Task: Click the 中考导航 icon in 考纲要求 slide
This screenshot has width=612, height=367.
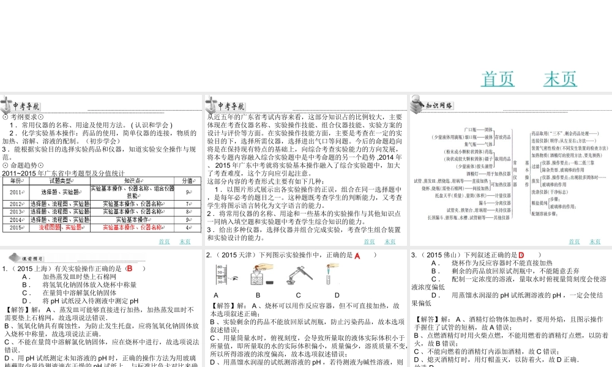Action: [x=7, y=105]
